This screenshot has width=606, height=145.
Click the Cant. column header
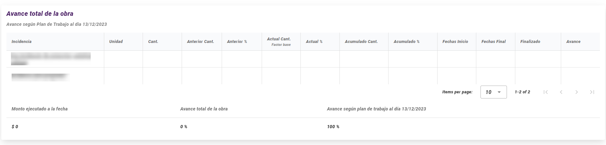click(x=153, y=42)
